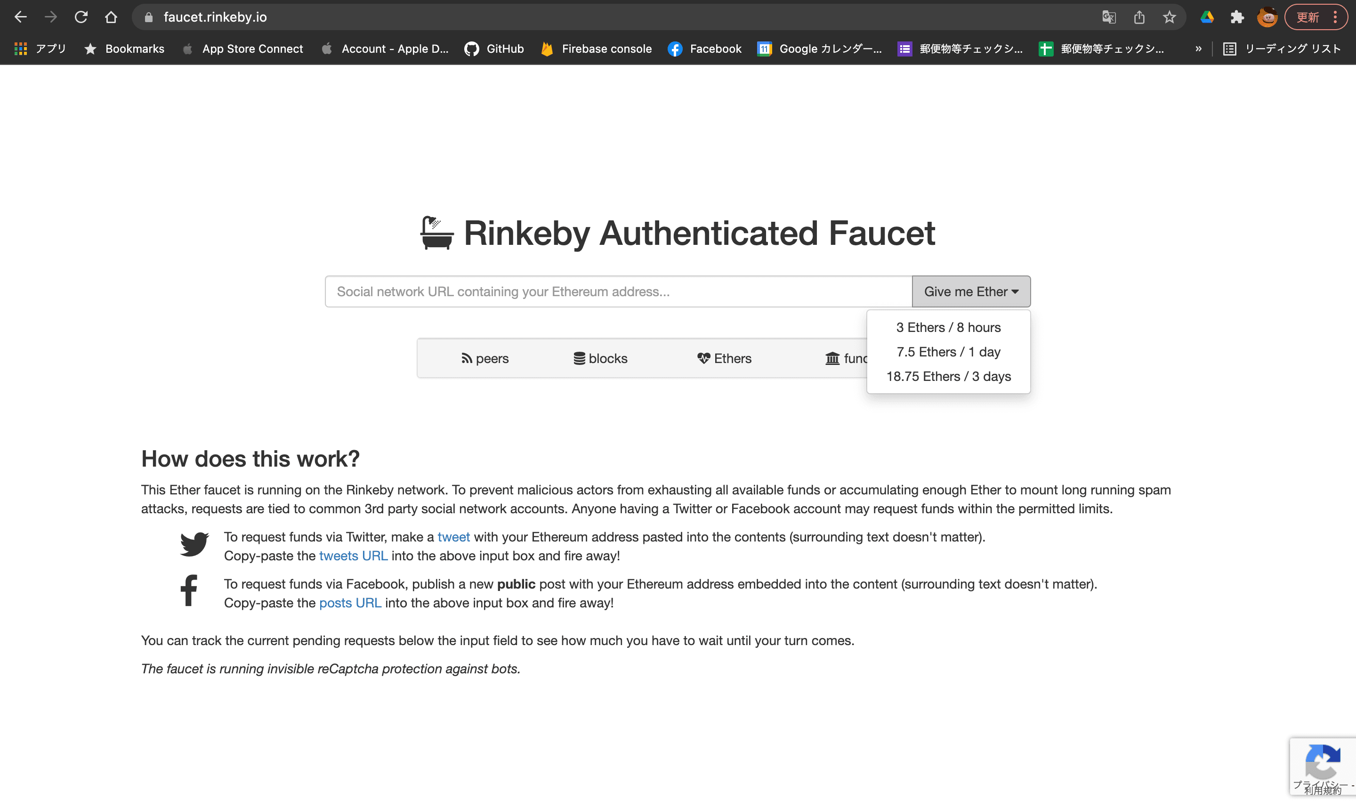This screenshot has width=1356, height=808.
Task: Select 18.75 Ethers / 3 days
Action: pos(948,376)
